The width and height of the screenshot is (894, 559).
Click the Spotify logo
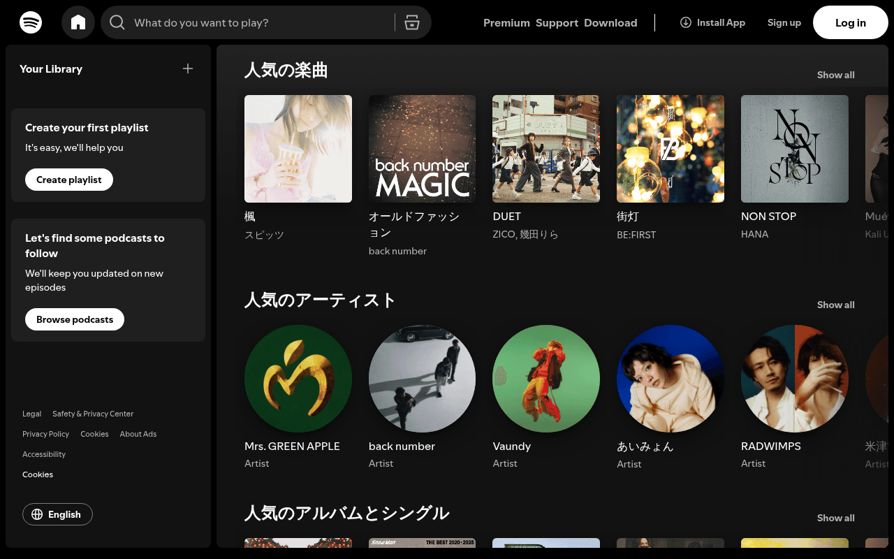pyautogui.click(x=31, y=22)
